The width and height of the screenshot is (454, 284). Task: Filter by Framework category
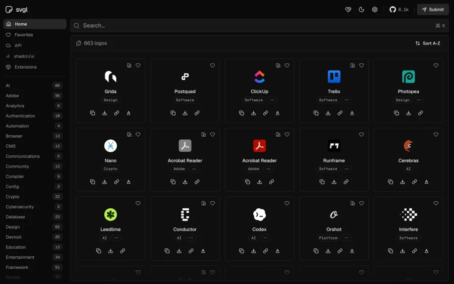pos(34,267)
